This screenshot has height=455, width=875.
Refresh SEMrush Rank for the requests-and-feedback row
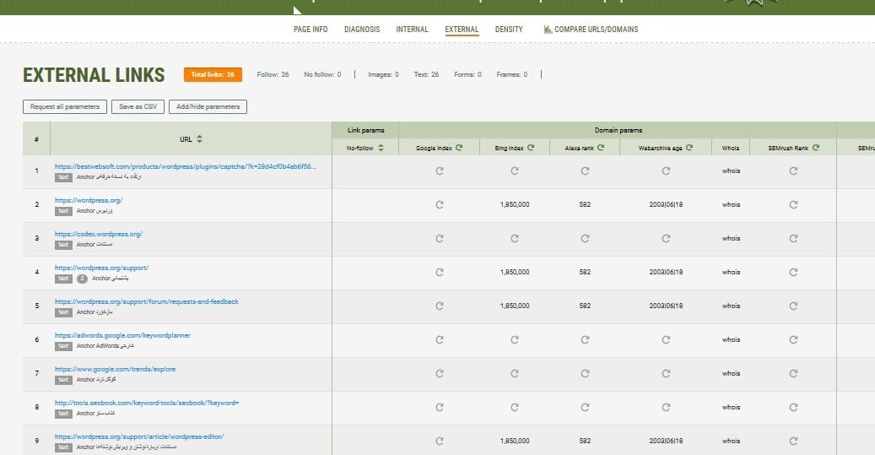point(793,306)
